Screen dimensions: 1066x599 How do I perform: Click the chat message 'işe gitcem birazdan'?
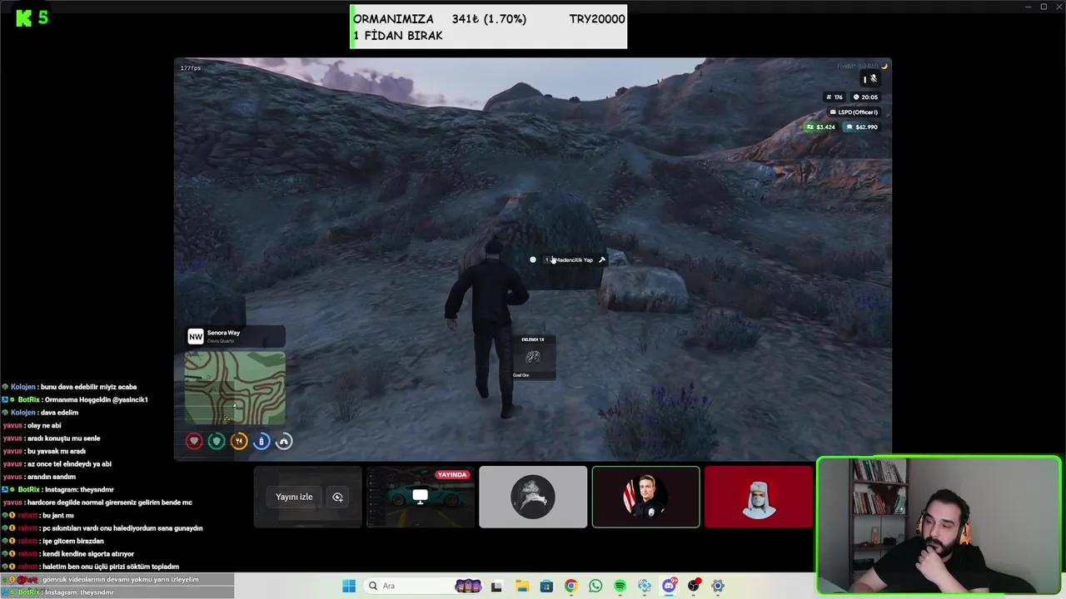coord(73,542)
